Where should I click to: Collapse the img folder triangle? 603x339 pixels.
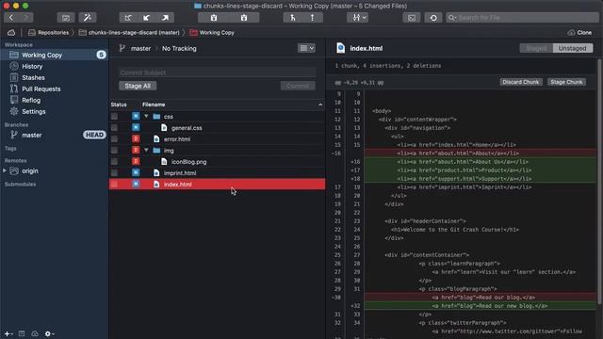(146, 150)
